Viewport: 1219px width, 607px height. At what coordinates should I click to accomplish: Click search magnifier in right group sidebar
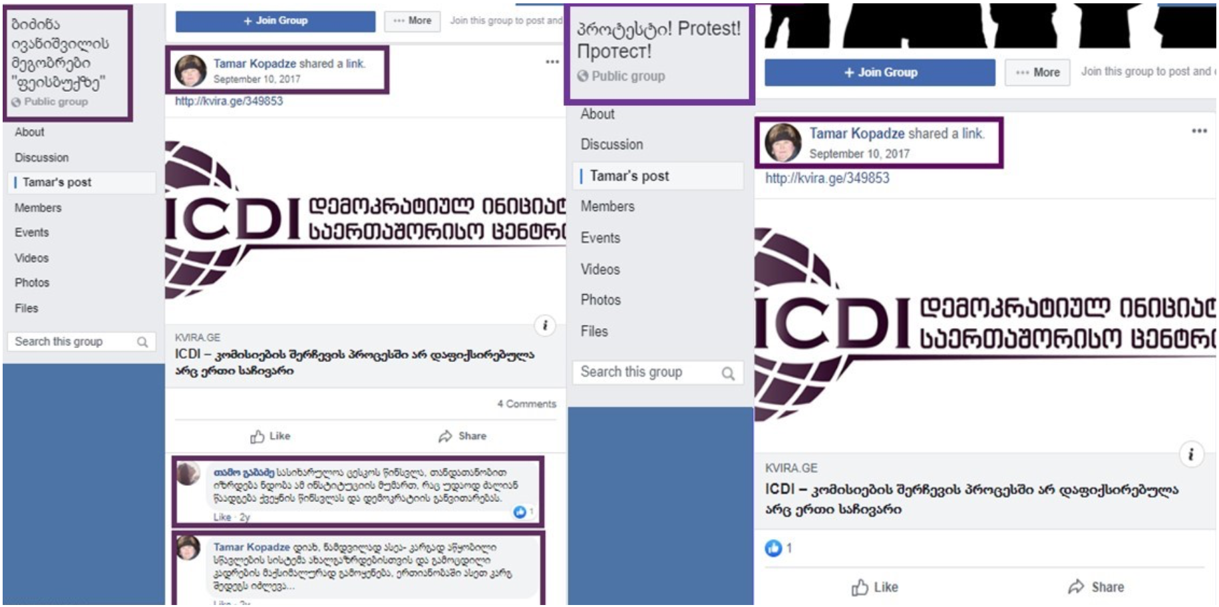[x=729, y=373]
